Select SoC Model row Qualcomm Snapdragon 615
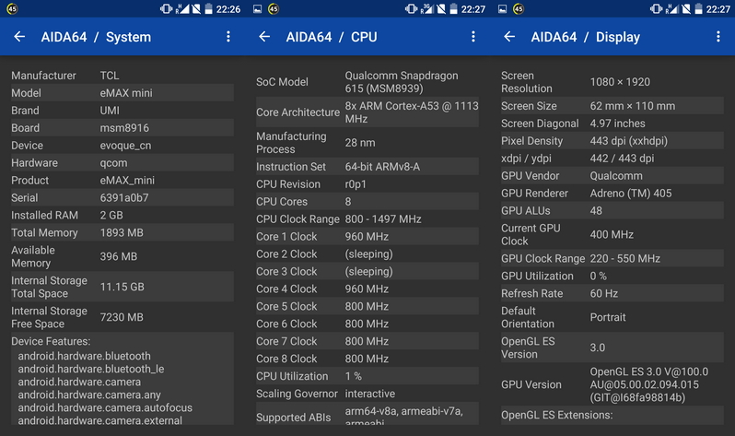The width and height of the screenshot is (735, 436). point(367,82)
